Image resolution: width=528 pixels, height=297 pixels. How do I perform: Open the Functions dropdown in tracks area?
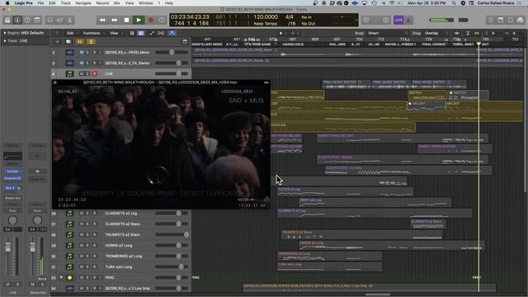click(93, 33)
